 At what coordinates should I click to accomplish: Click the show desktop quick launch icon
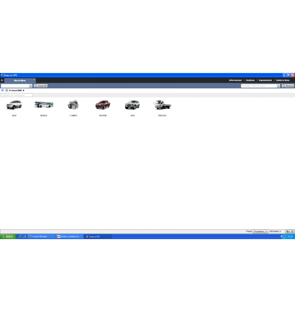pyautogui.click(x=25, y=236)
